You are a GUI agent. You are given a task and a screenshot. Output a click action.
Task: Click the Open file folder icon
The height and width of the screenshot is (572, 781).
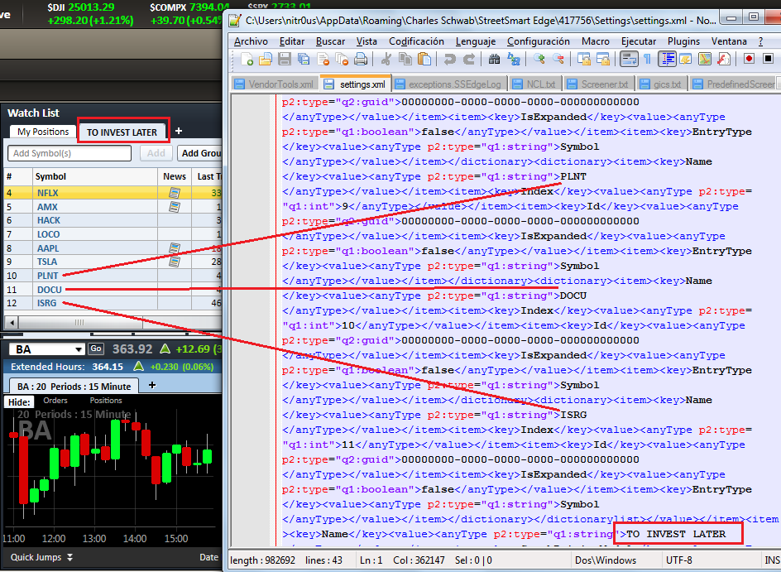pos(266,60)
